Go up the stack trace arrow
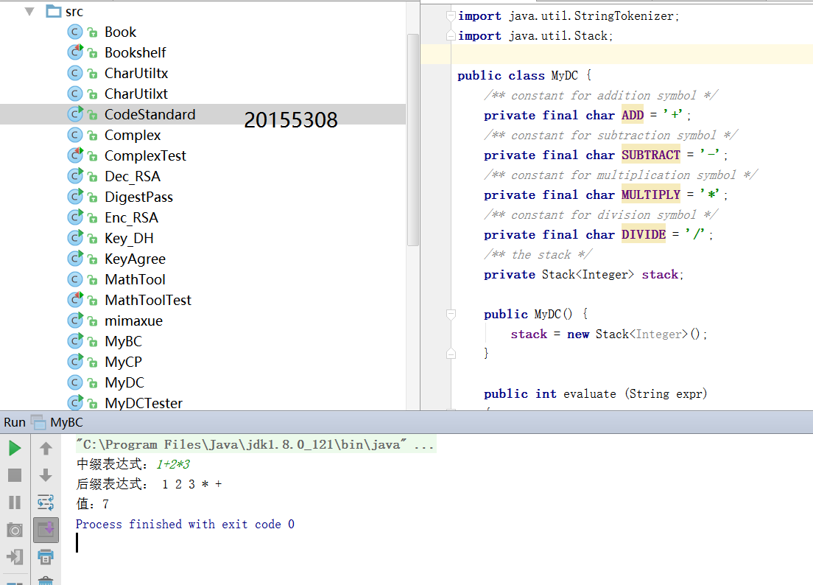 [46, 448]
